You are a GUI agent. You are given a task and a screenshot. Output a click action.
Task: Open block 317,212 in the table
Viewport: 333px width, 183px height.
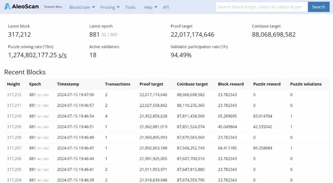14,95
